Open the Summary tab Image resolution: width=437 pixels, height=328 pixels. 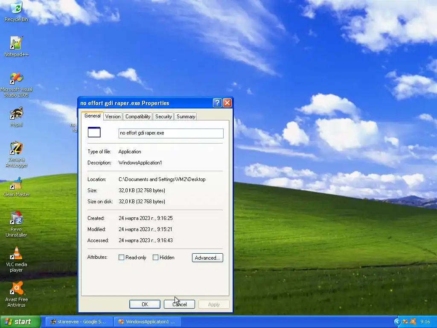[x=186, y=117]
